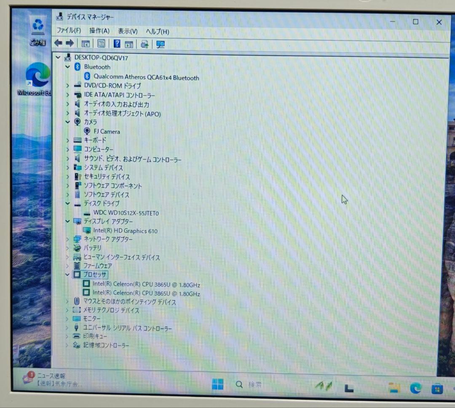Click the Bluetooth category icon
The height and width of the screenshot is (408, 455).
[x=77, y=67]
